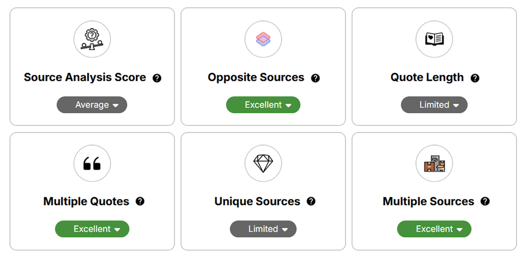The height and width of the screenshot is (258, 527).
Task: Open help for Multiple Sources
Action: click(485, 201)
